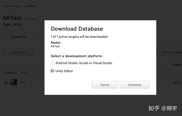
Task: Click the Add Target button
Action: click(x=18, y=52)
